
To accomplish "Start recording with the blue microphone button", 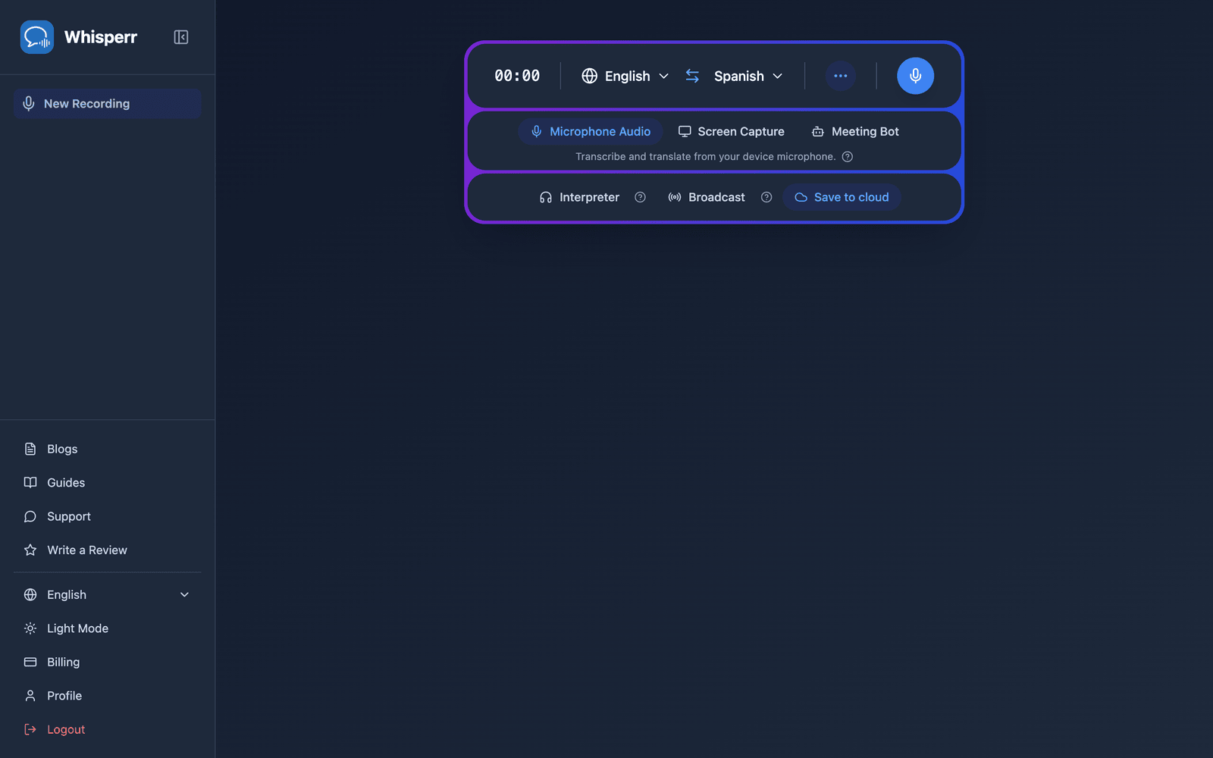I will 915,76.
